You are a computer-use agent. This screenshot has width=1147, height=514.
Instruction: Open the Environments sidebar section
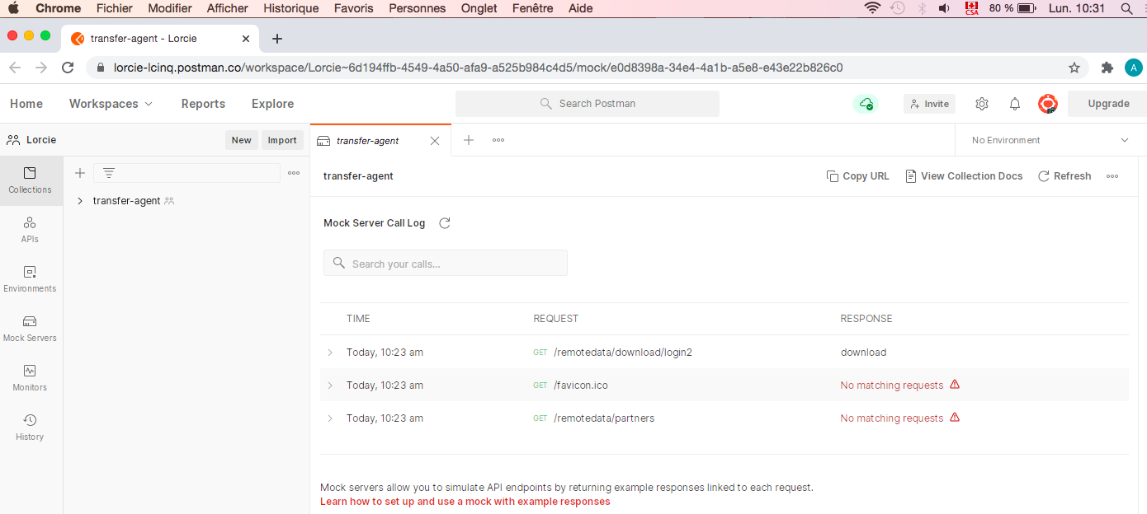[x=30, y=279]
